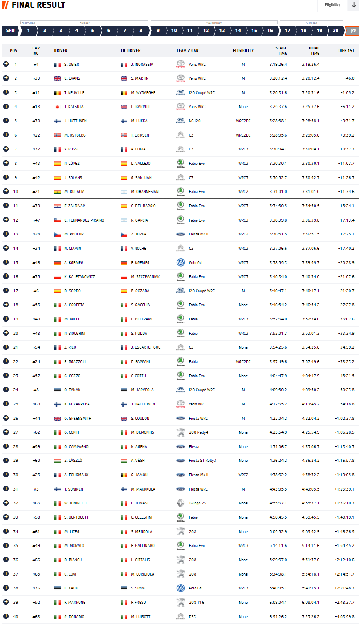Click the Ford logo in Greensmith's Fiesta WRC row
The height and width of the screenshot is (625, 359).
[x=180, y=418]
